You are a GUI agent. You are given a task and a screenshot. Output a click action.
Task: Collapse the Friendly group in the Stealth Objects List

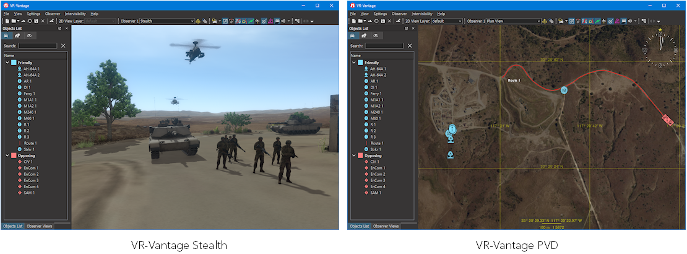tap(7, 63)
